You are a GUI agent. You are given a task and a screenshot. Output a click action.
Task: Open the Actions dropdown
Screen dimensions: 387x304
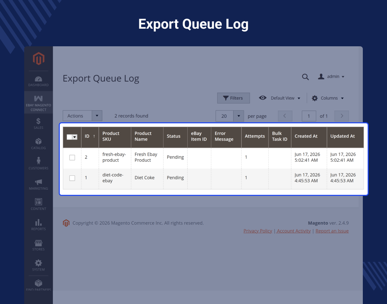(83, 116)
